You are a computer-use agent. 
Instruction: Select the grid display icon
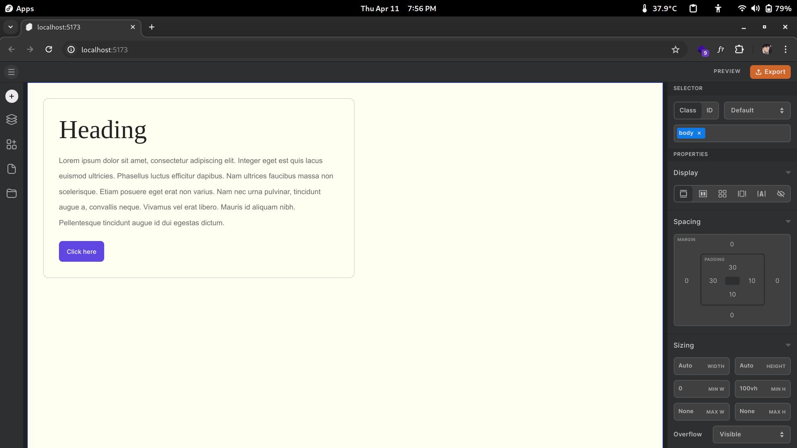tap(722, 194)
